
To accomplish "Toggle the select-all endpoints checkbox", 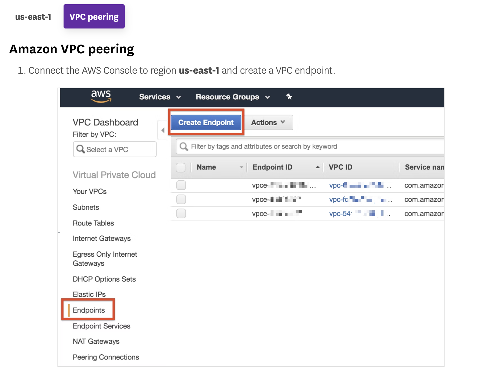I will pyautogui.click(x=181, y=167).
